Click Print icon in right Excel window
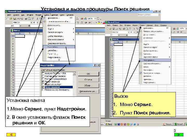This screenshot has width=187, height=140. point(124,29)
